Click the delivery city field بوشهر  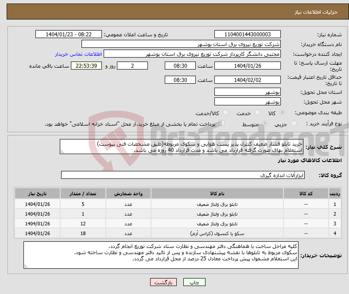tap(248, 101)
